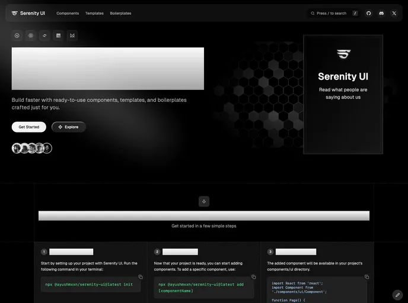
Task: Open the Templates menu
Action: 94,13
